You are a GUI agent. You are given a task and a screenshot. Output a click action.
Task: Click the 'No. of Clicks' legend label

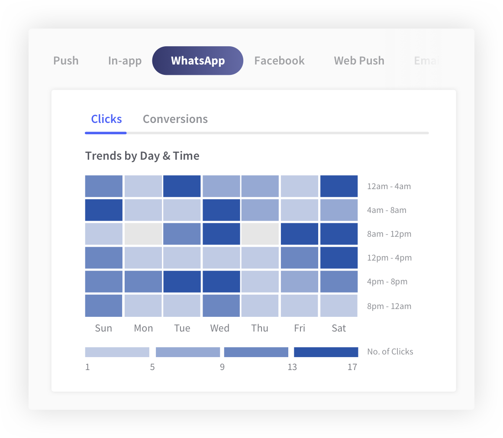pyautogui.click(x=390, y=351)
